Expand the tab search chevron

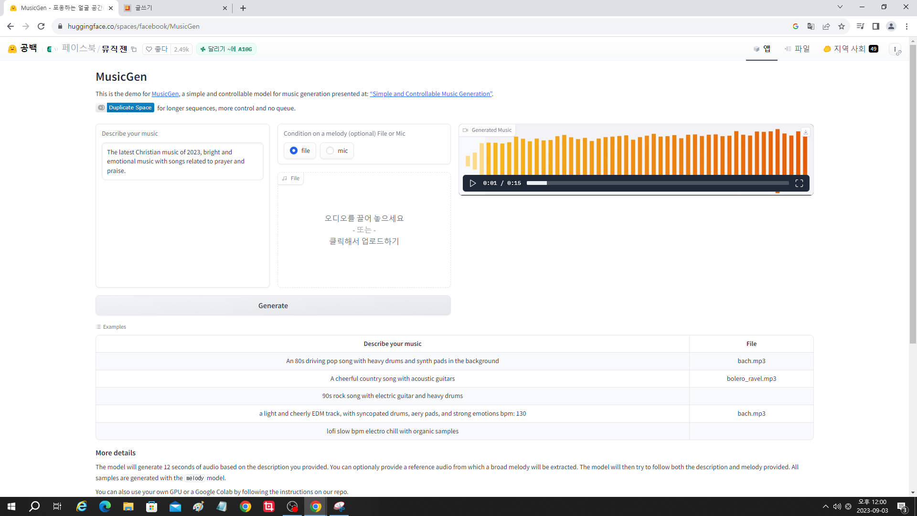tap(840, 7)
